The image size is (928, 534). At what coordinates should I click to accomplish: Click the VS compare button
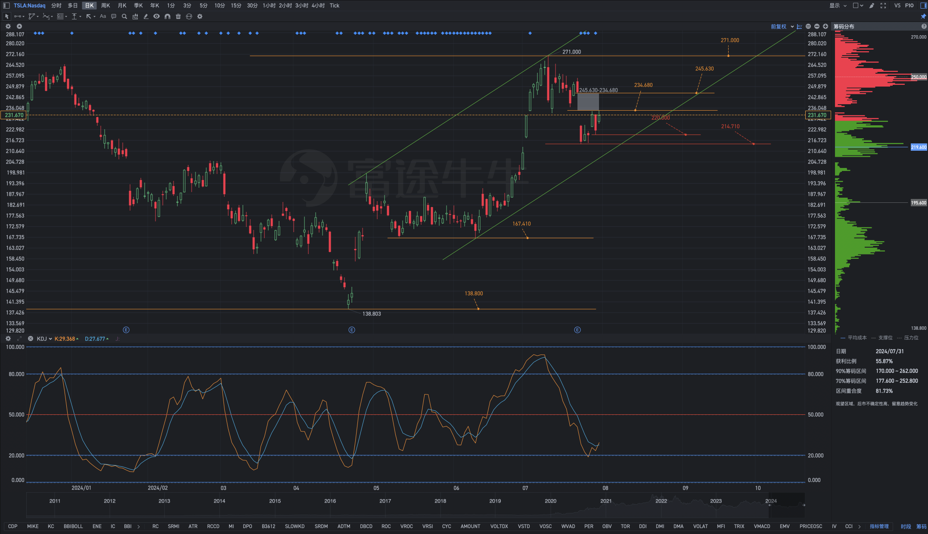pos(897,6)
